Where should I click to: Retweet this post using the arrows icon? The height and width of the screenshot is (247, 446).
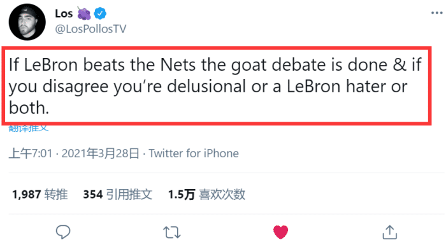click(x=172, y=232)
